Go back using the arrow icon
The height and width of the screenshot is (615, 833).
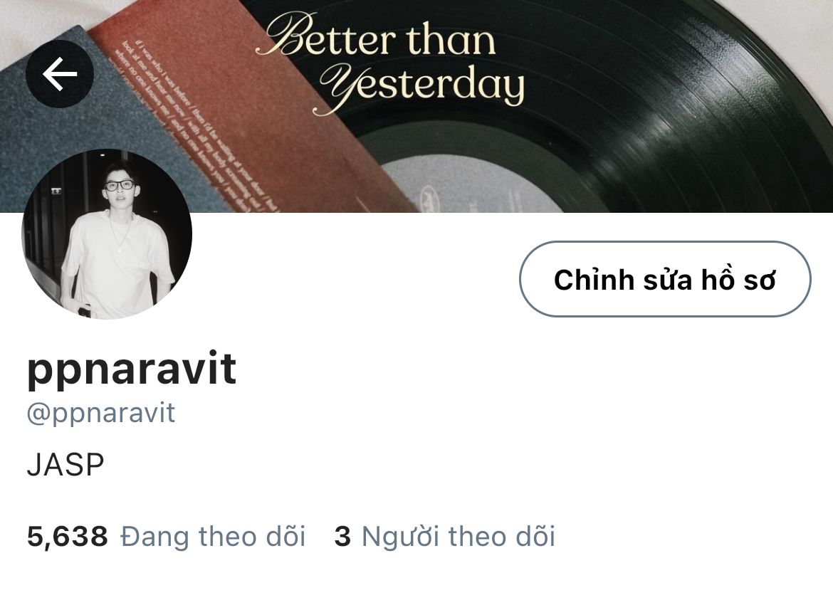click(60, 74)
